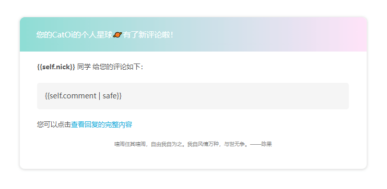Click the 与世无争 phrase in footer quote
Viewport: 387px width, 189px height.
point(234,144)
